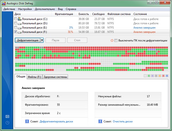Enable Выключить ПК после дефрагментации checkbox
This screenshot has width=172, height=131.
pos(116,41)
